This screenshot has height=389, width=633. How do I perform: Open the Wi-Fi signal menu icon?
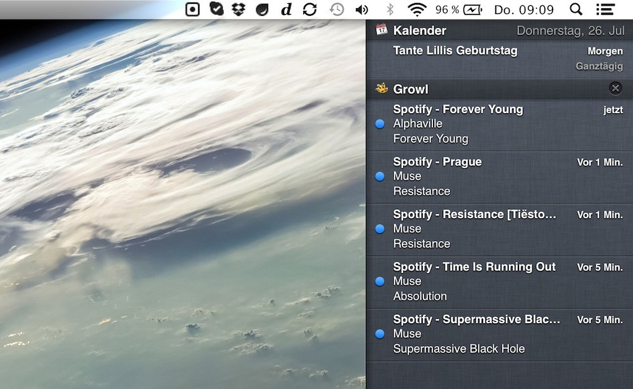click(x=417, y=9)
